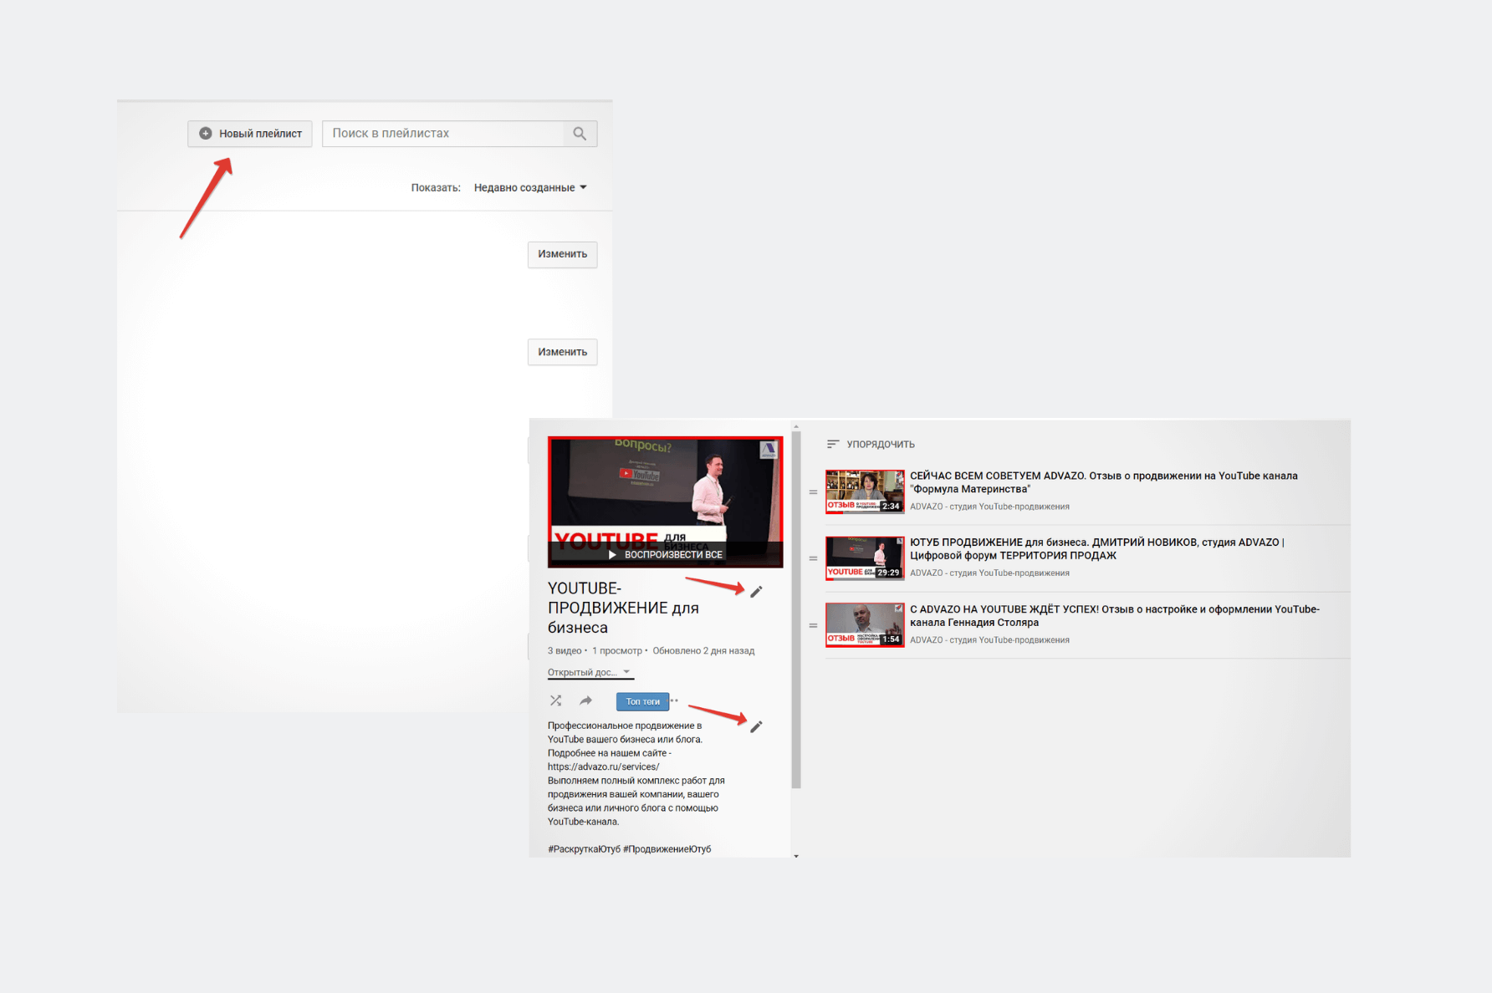The width and height of the screenshot is (1492, 993).
Task: Click channel name under the 'Формула Материнства' video
Action: [x=989, y=507]
